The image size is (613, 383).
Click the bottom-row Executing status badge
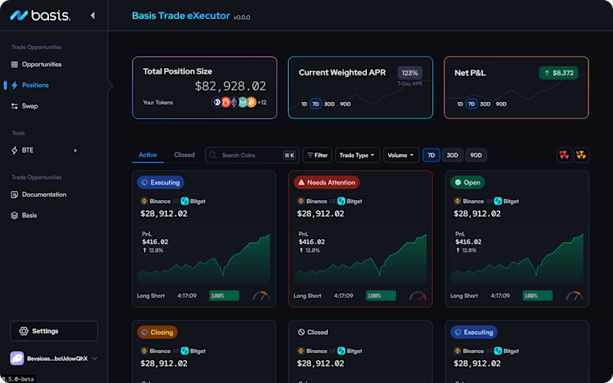pyautogui.click(x=474, y=332)
